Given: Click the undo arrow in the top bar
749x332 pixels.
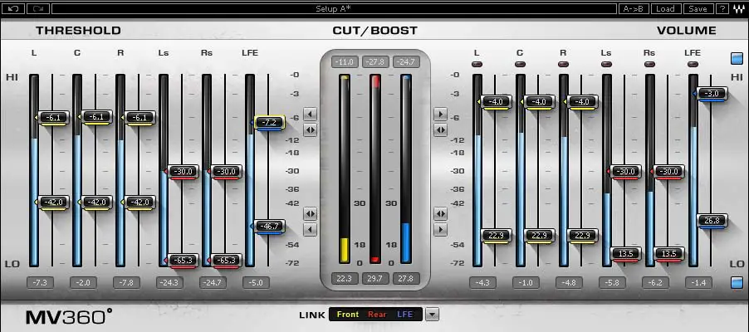Looking at the screenshot, I should 13,8.
